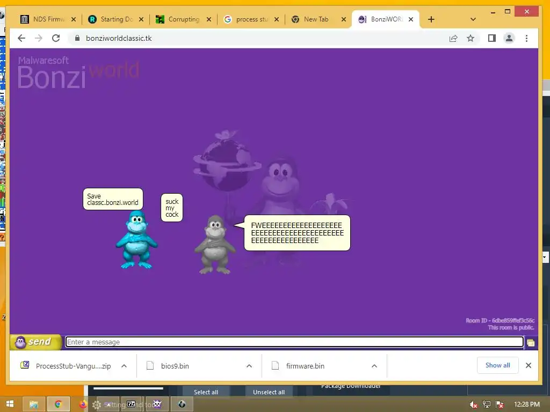Screen dimensions: 550x412
Task: Launch Firefox from the taskbar
Action: pyautogui.click(x=83, y=404)
